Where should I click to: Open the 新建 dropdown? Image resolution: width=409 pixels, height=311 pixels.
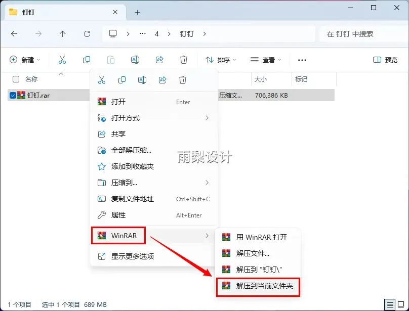(25, 60)
